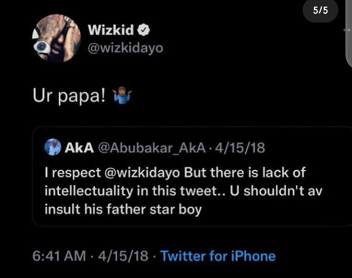Viewport: 352px width, 278px height.
Task: Click the "Ur papa!" tweet text
Action: 74,95
